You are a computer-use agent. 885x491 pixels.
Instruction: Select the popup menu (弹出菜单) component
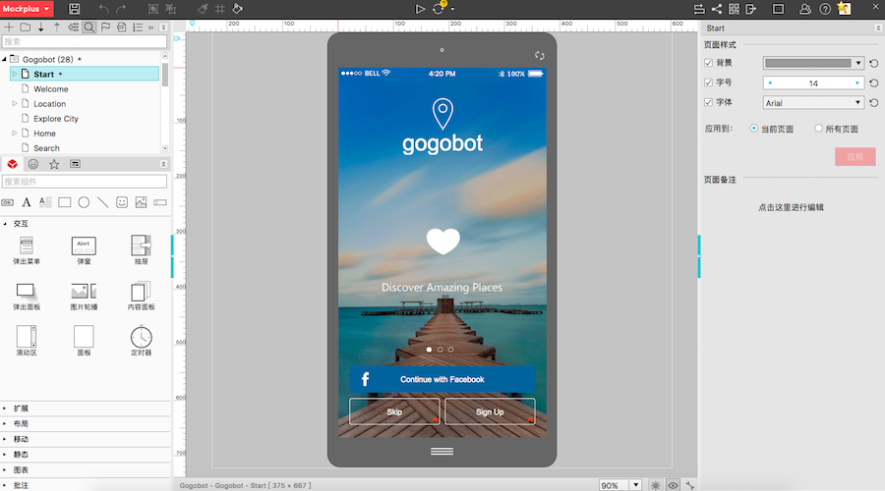click(27, 250)
